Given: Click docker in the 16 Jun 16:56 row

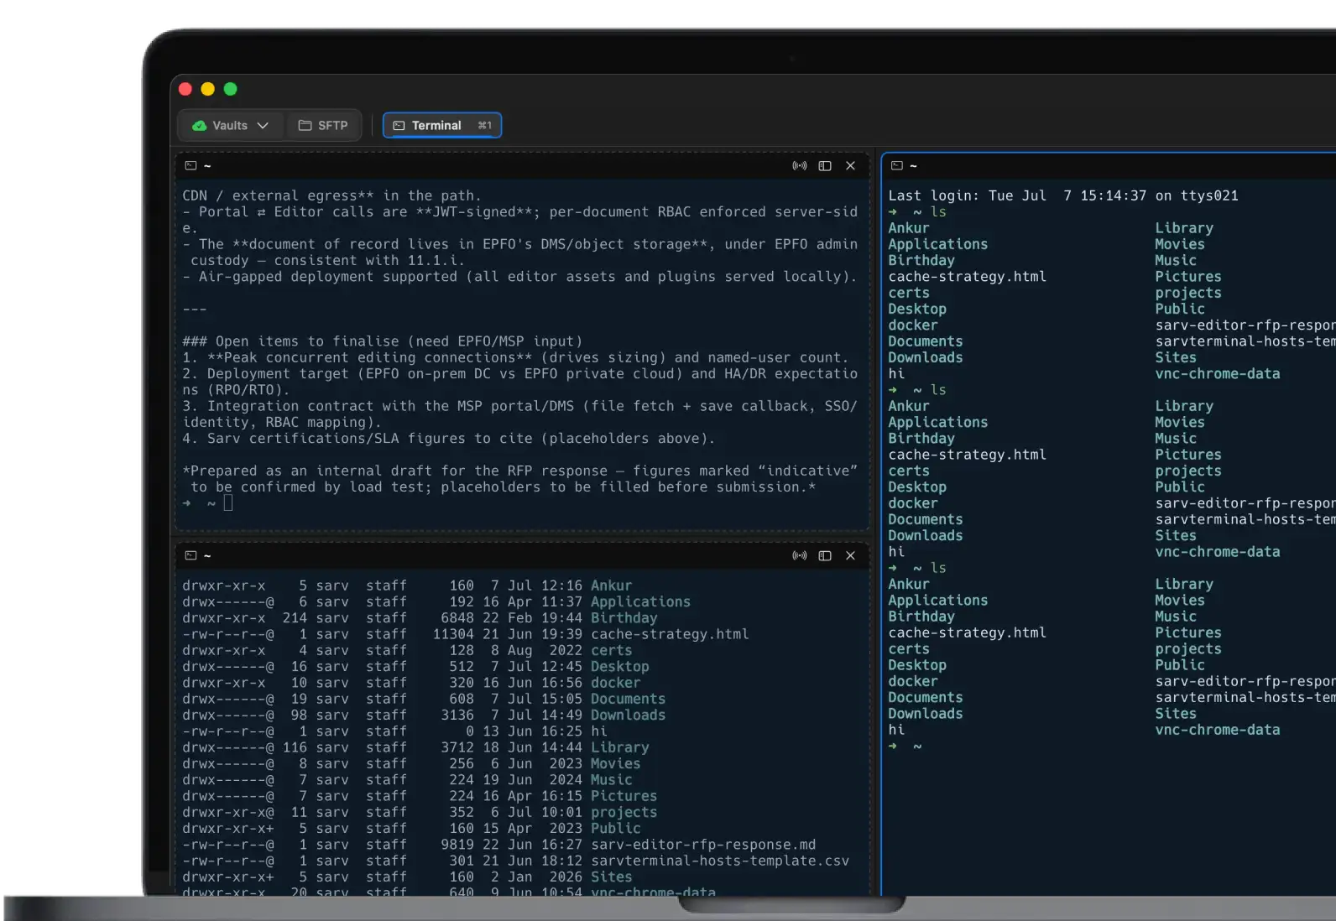Looking at the screenshot, I should pyautogui.click(x=615, y=683).
